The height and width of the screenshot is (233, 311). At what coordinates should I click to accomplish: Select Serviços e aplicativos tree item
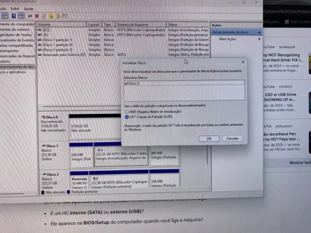[13, 72]
